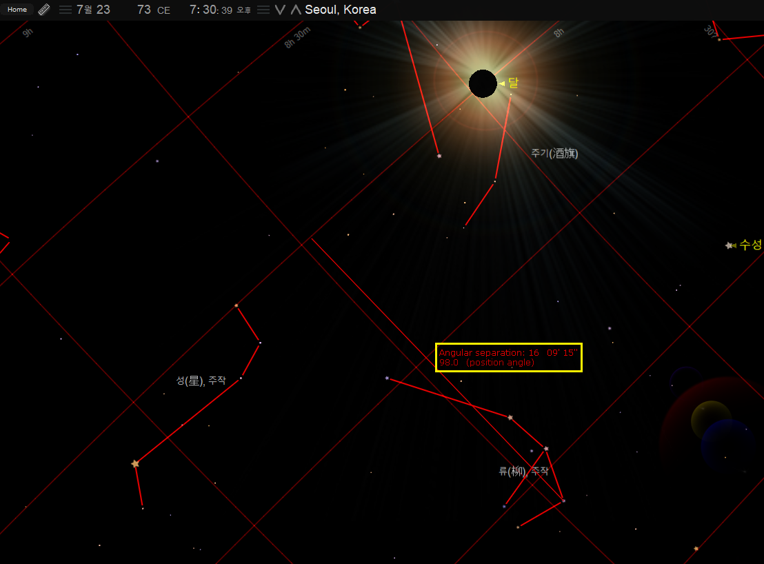The width and height of the screenshot is (764, 564).
Task: Select the minutes field 30
Action: tap(210, 10)
